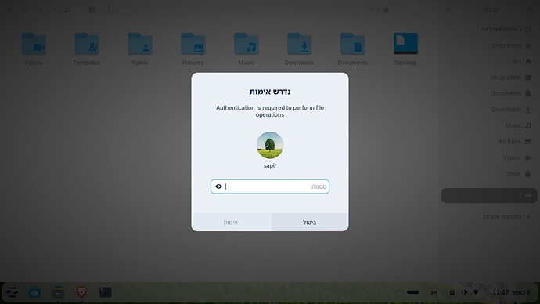This screenshot has height=304, width=540.
Task: Open the clock showing 17:17
Action: [511, 292]
